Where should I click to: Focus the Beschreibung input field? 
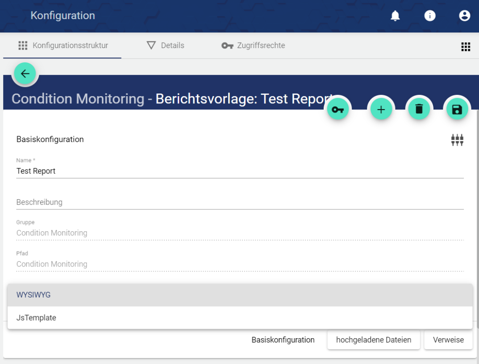[x=240, y=202]
